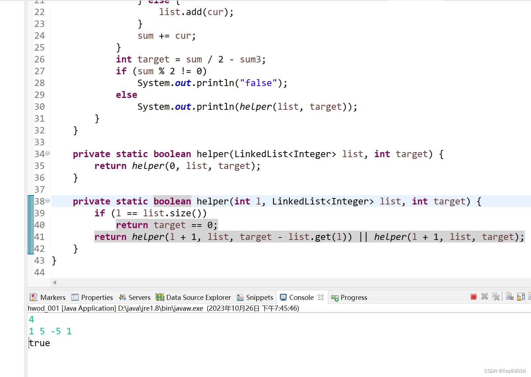Click line number 41 in the gutter
The image size is (531, 377).
pyautogui.click(x=39, y=237)
